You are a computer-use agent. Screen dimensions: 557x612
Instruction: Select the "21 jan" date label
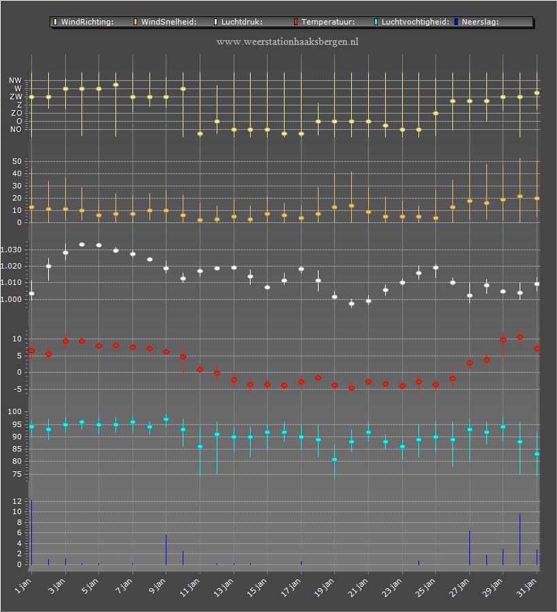[358, 588]
